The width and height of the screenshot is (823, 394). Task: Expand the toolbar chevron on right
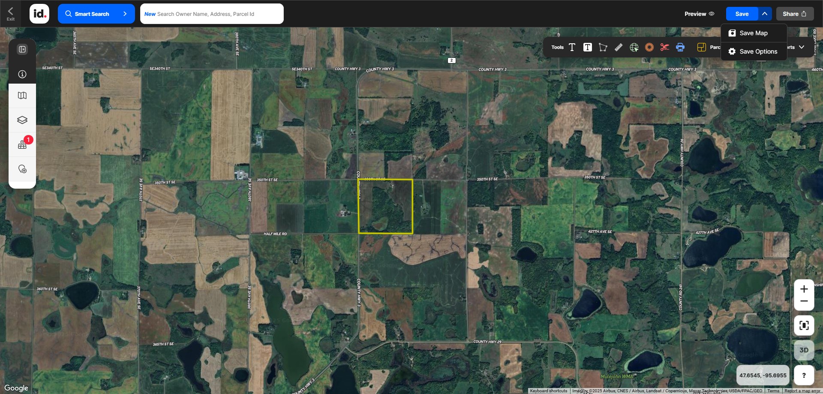802,47
